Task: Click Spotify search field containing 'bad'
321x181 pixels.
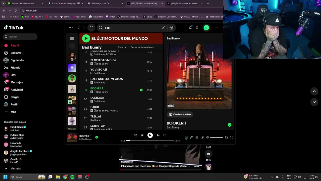Action: point(132,28)
